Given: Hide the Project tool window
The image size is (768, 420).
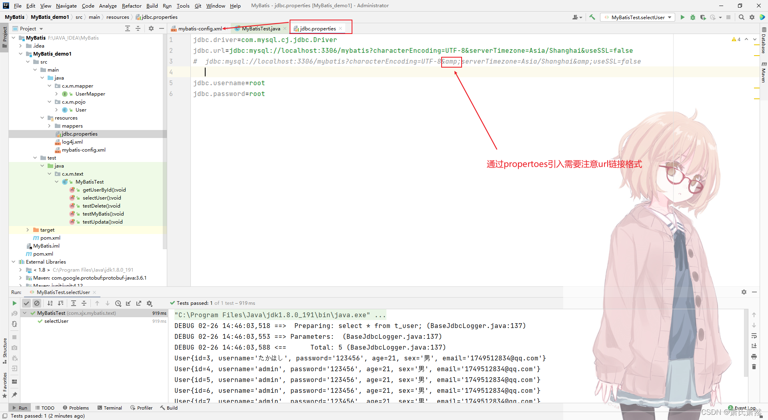Looking at the screenshot, I should click(x=162, y=28).
